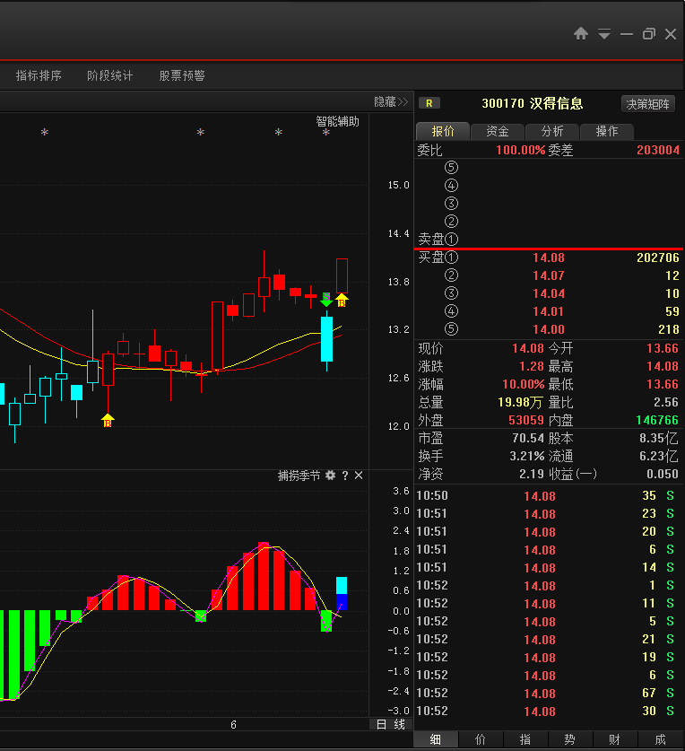Viewport: 685px width, 751px height.
Task: Click the yellow R badge beside stock code
Action: point(429,103)
